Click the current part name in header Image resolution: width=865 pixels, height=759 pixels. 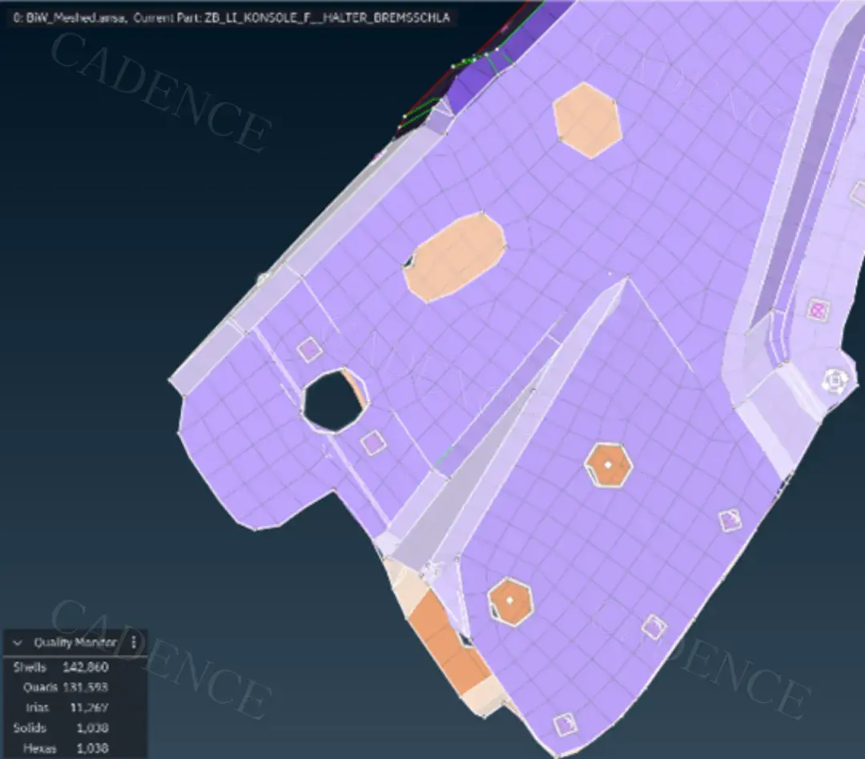pyautogui.click(x=327, y=18)
